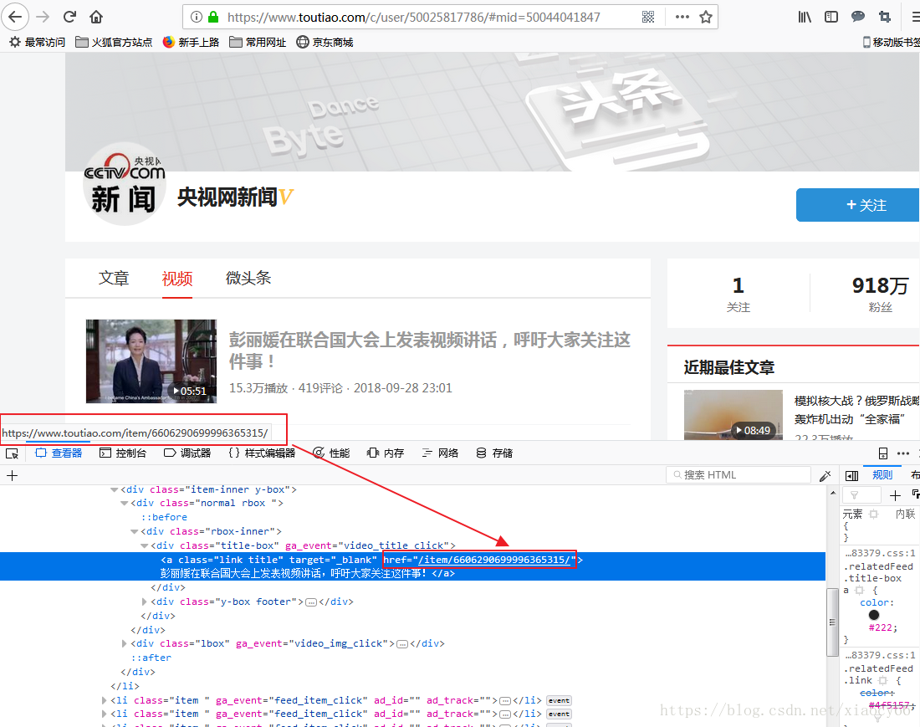
Task: Toggle the sidebar icon in browser toolbar
Action: (x=831, y=17)
